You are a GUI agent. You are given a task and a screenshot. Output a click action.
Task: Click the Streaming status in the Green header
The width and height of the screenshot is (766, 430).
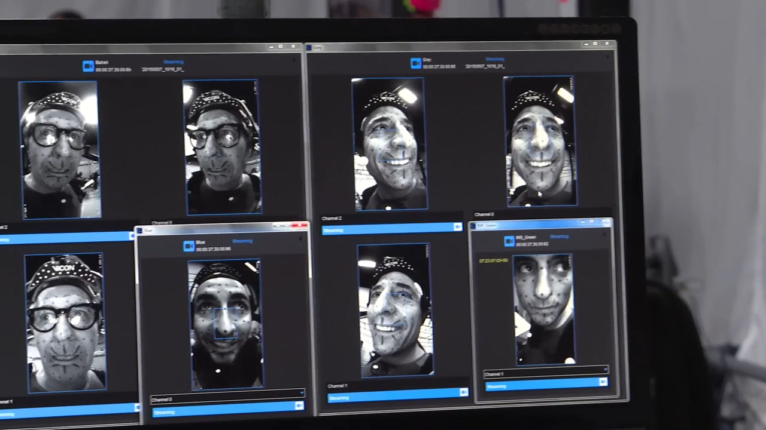point(559,236)
